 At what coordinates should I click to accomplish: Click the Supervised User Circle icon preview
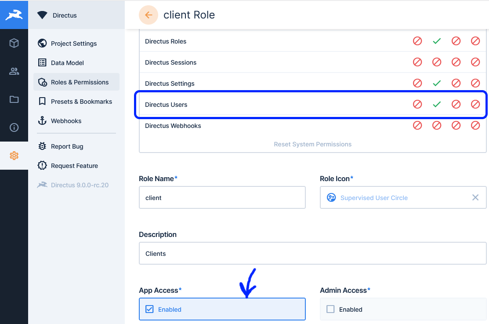pyautogui.click(x=331, y=197)
